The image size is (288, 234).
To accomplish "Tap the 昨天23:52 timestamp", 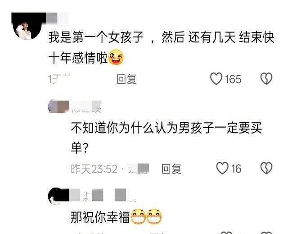I will 94,169.
